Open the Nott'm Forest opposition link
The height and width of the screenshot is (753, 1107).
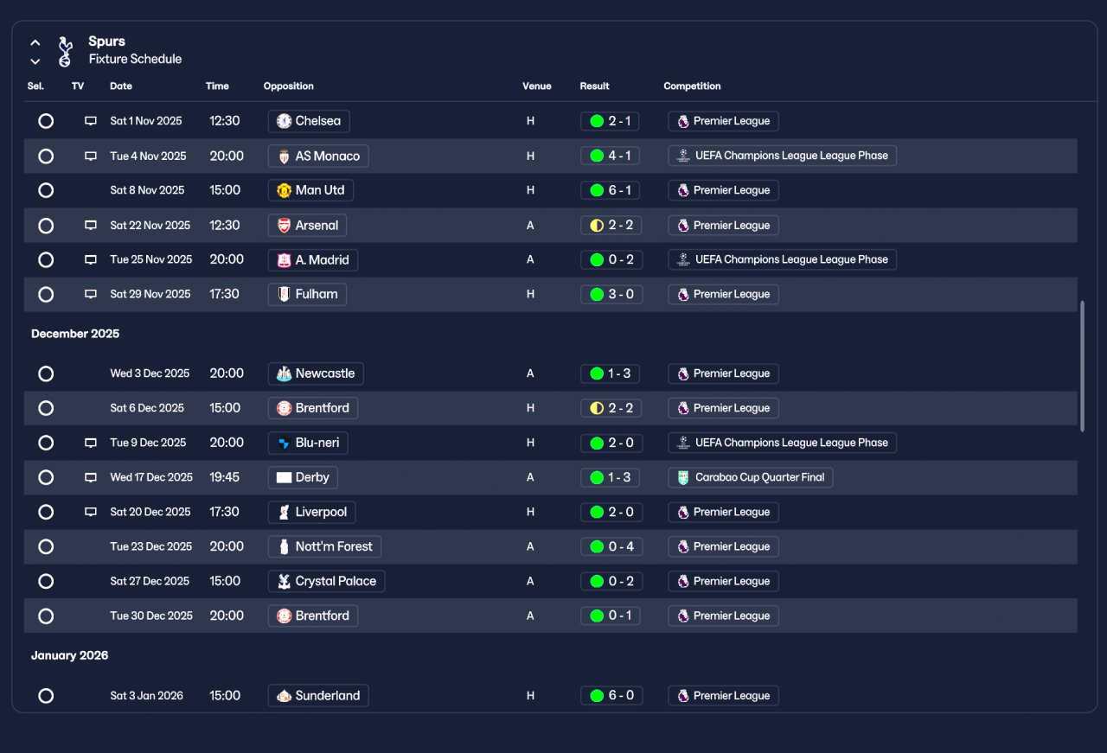coord(324,546)
